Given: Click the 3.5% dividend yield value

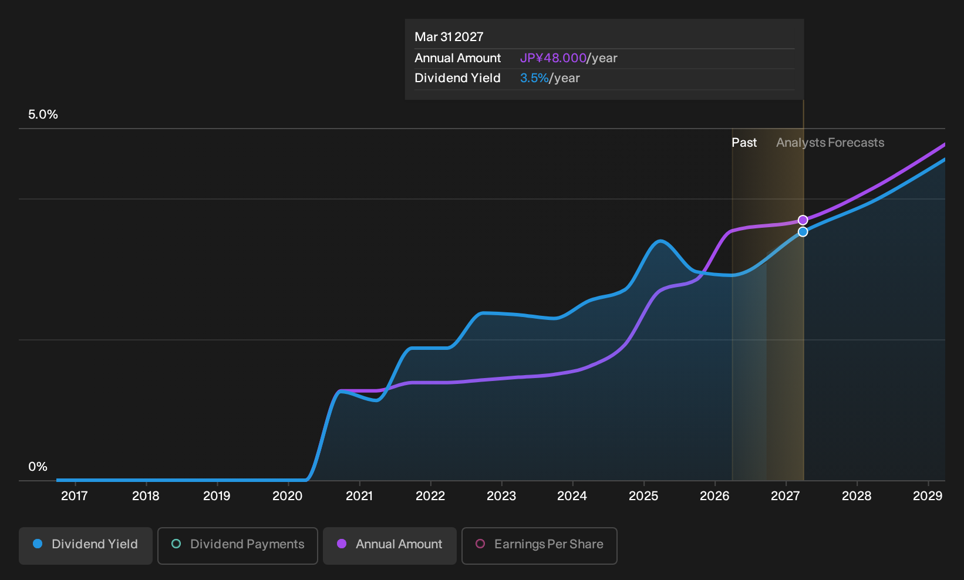Looking at the screenshot, I should (534, 78).
